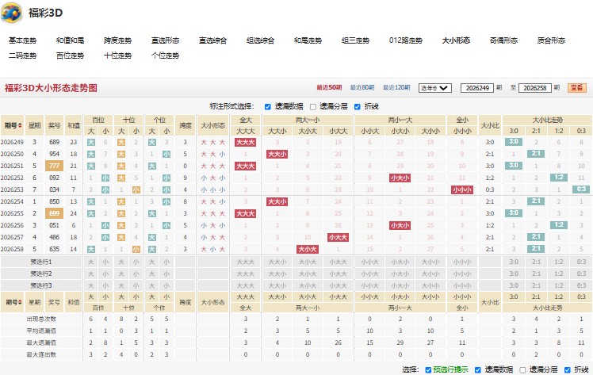593x375 pixels.
Task: Open the 基本走势 page
Action: [x=23, y=40]
